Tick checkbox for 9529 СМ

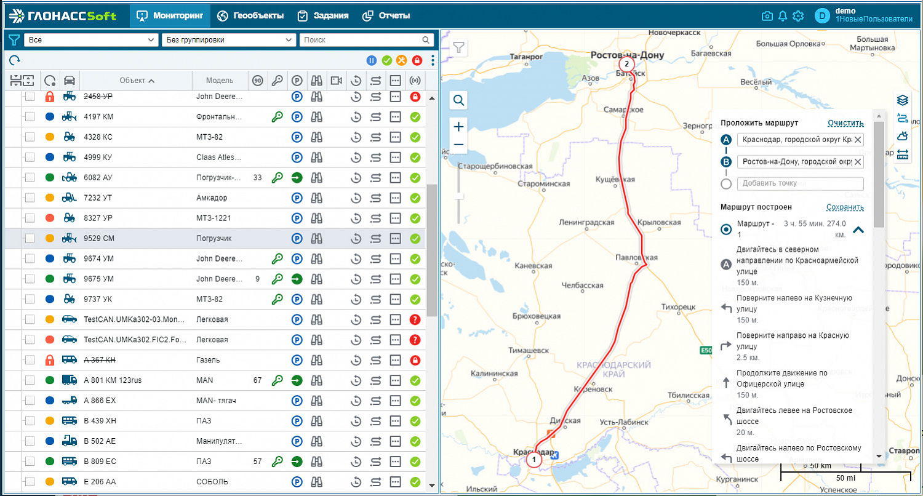[30, 238]
